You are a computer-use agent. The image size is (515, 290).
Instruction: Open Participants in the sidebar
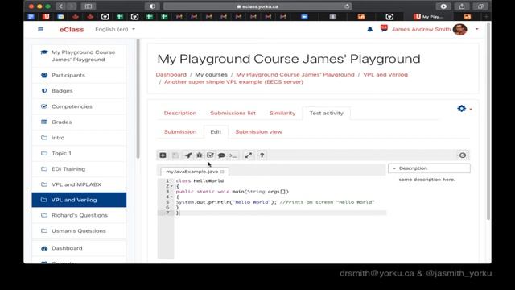tap(79, 75)
